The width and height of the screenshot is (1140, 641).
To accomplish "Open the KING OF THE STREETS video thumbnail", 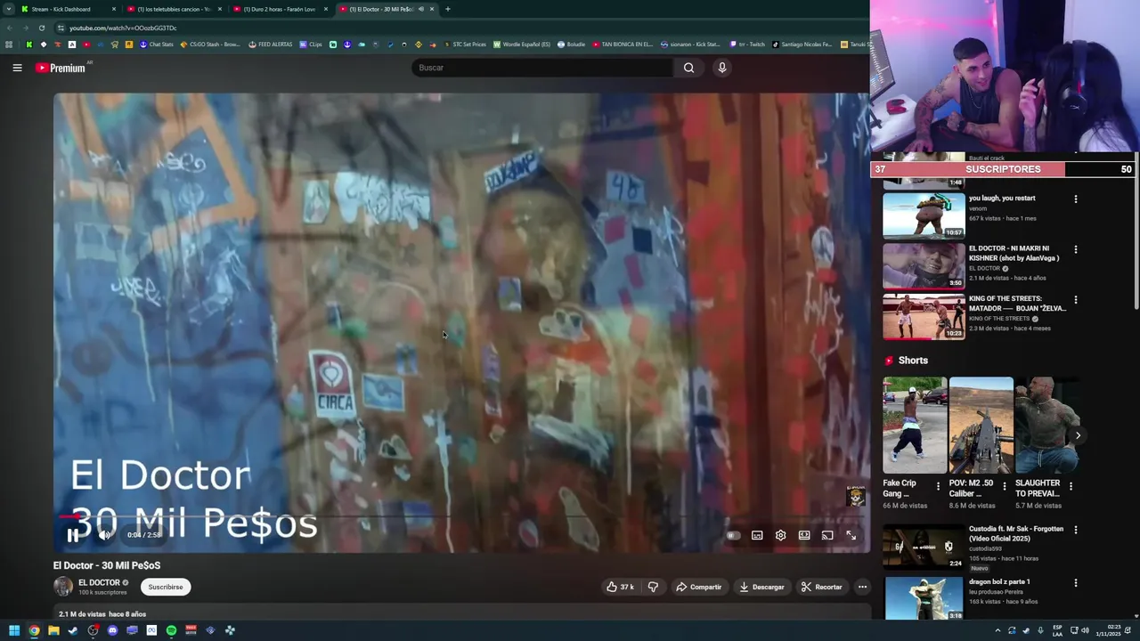I will 924,316.
